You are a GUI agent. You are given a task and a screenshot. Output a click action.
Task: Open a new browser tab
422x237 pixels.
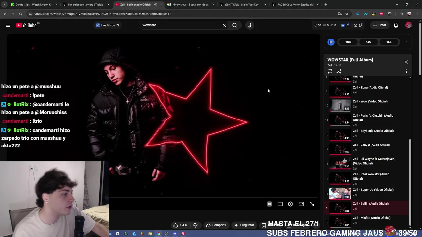pos(326,5)
